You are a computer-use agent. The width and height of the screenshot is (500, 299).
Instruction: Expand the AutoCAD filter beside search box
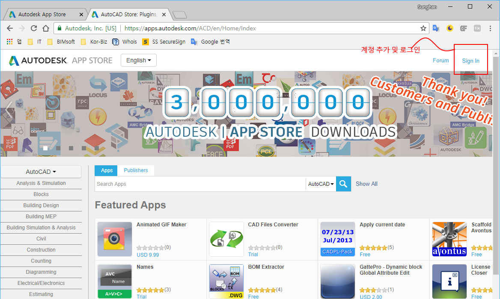pyautogui.click(x=321, y=184)
